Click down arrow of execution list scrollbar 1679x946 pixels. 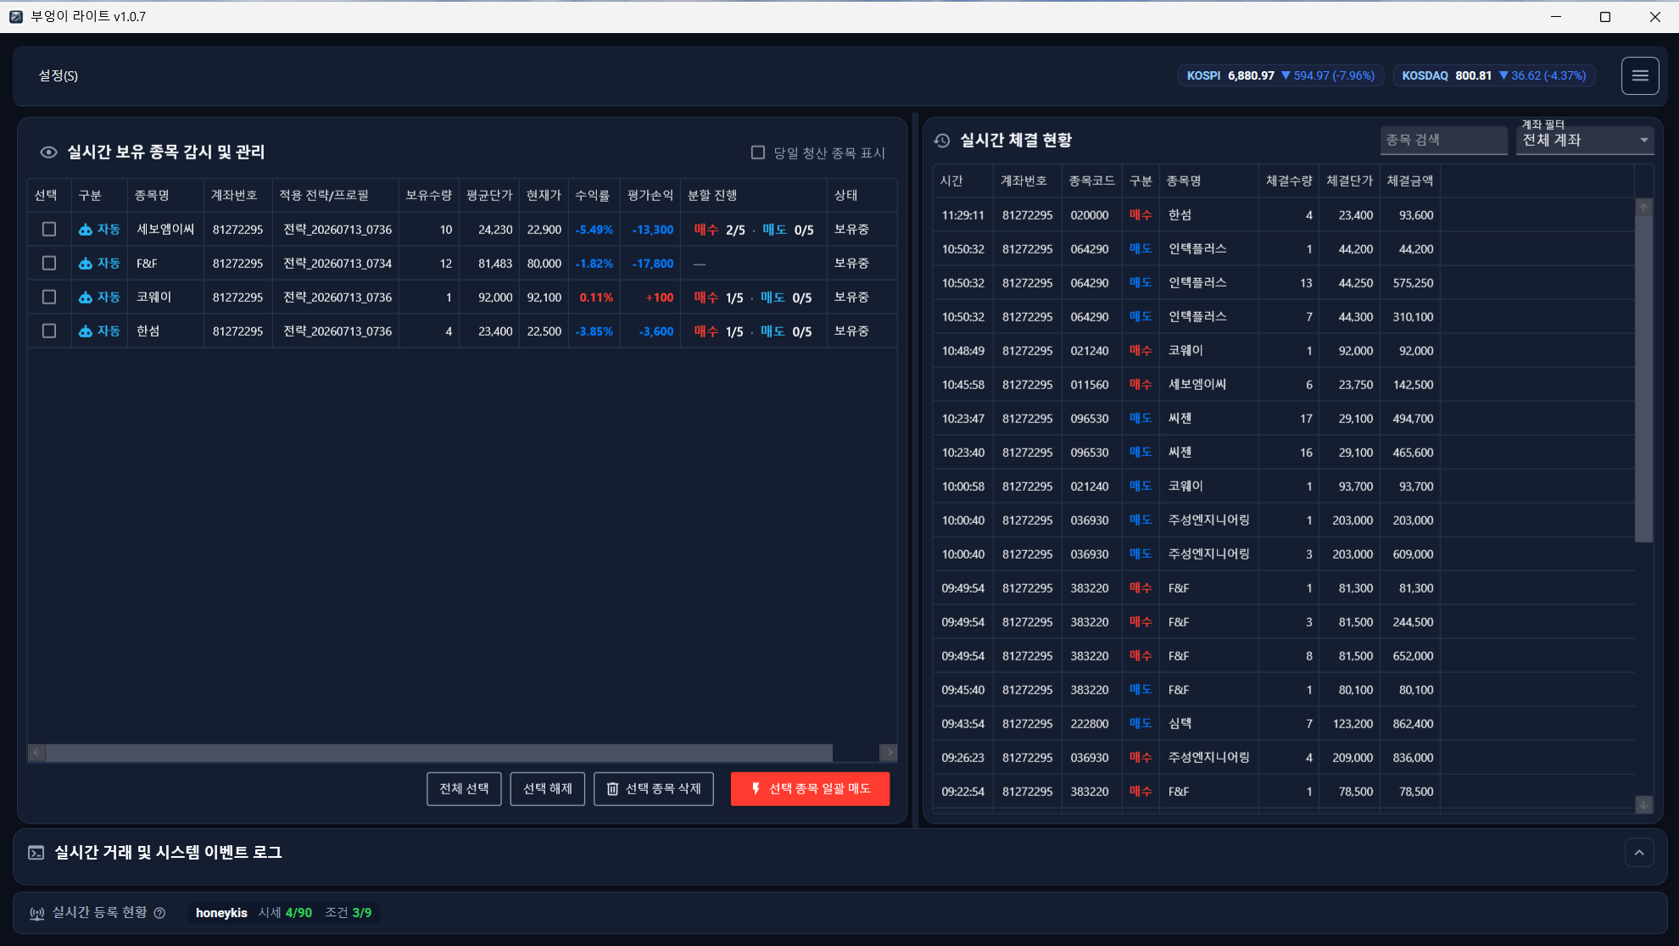point(1643,804)
